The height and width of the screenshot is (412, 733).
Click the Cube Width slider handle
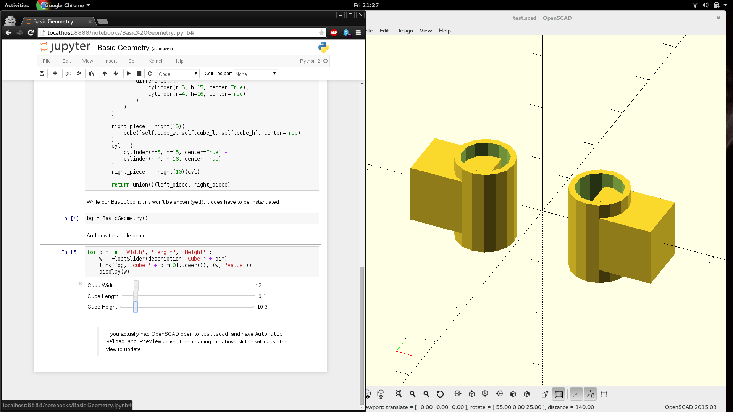[136, 285]
